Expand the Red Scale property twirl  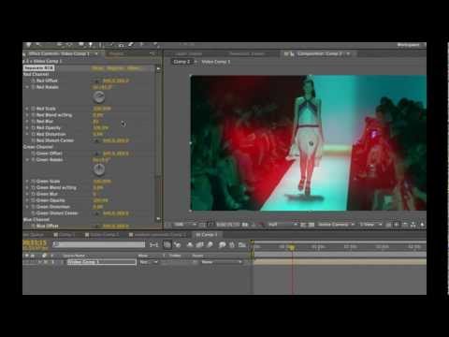click(27, 109)
